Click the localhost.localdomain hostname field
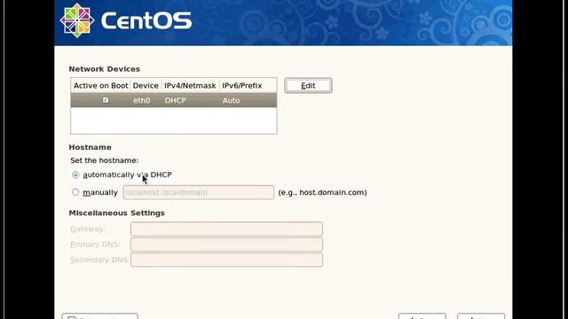 [x=199, y=192]
